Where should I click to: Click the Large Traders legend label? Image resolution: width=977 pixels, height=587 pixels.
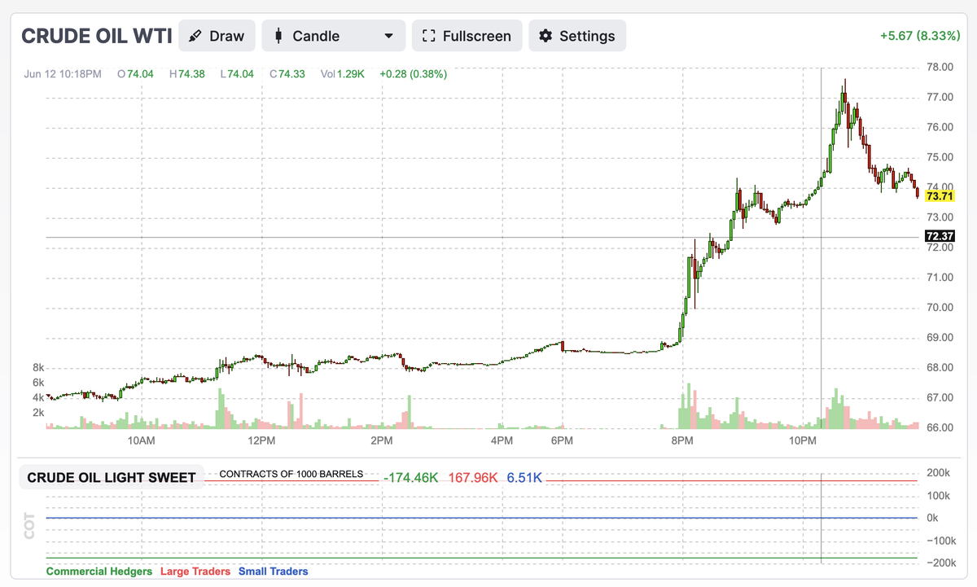pyautogui.click(x=195, y=572)
